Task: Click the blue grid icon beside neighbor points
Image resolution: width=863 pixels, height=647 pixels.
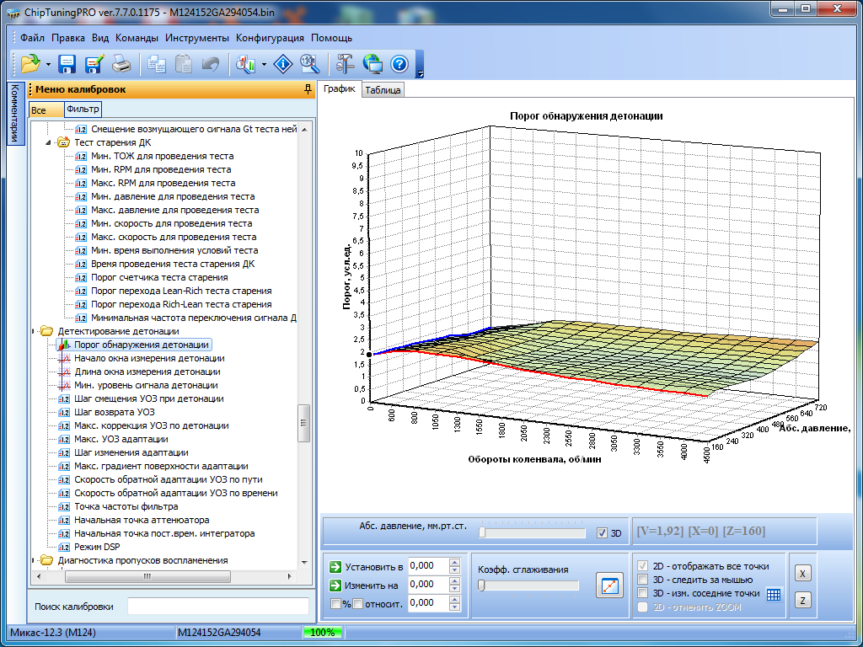Action: [774, 594]
